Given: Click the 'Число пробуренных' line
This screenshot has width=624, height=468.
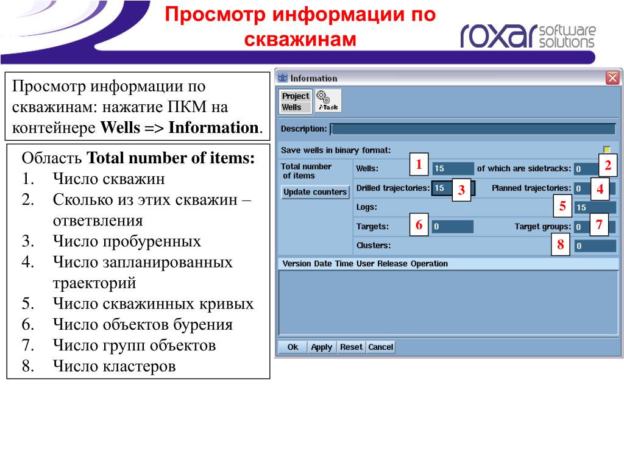Looking at the screenshot, I should coord(127,241).
